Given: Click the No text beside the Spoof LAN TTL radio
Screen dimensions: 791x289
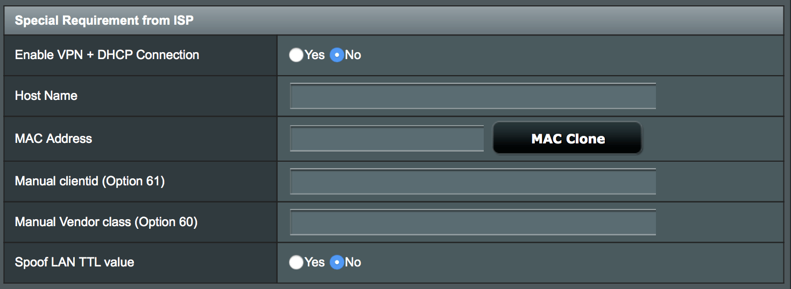Looking at the screenshot, I should pos(353,262).
